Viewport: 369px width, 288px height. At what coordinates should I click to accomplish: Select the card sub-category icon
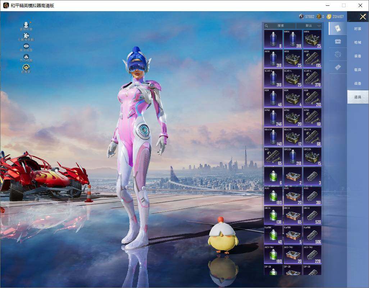click(x=338, y=28)
